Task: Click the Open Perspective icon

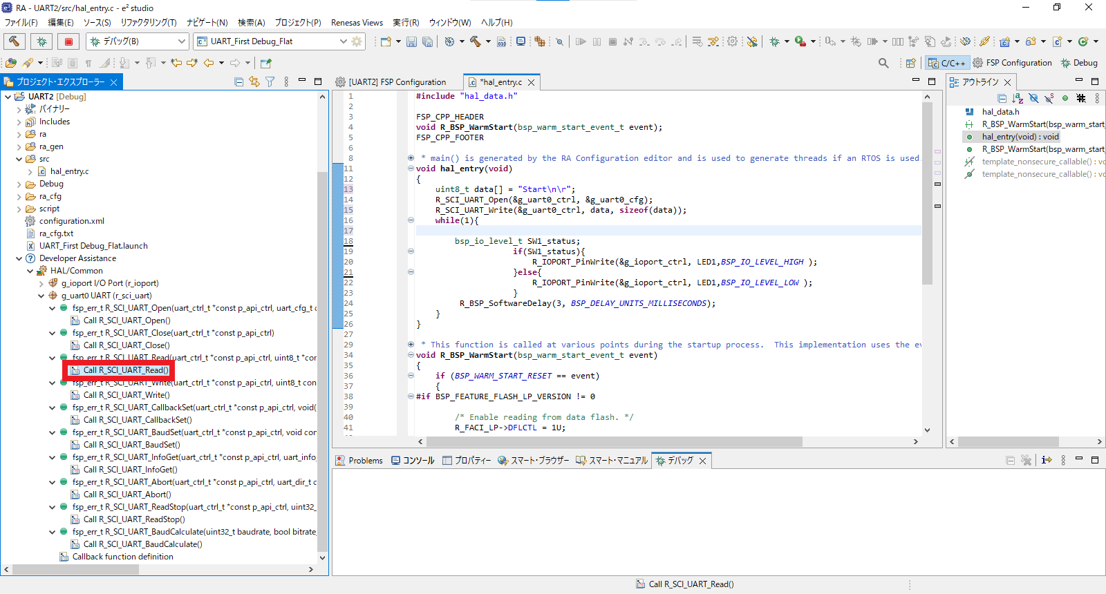Action: tap(910, 63)
